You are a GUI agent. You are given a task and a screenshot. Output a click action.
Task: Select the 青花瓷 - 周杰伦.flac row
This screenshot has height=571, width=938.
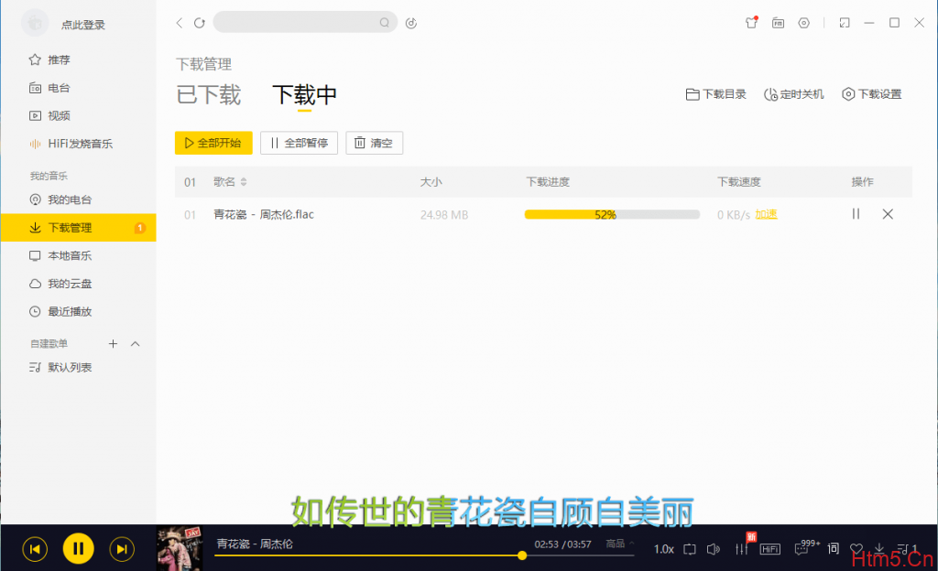[543, 214]
